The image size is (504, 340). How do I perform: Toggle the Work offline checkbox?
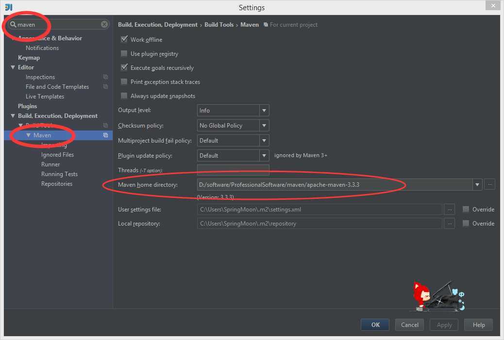click(124, 39)
